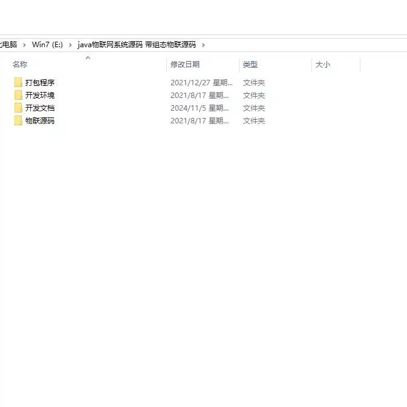The height and width of the screenshot is (407, 407).
Task: Open the 开发环境 folder icon
Action: [18, 96]
